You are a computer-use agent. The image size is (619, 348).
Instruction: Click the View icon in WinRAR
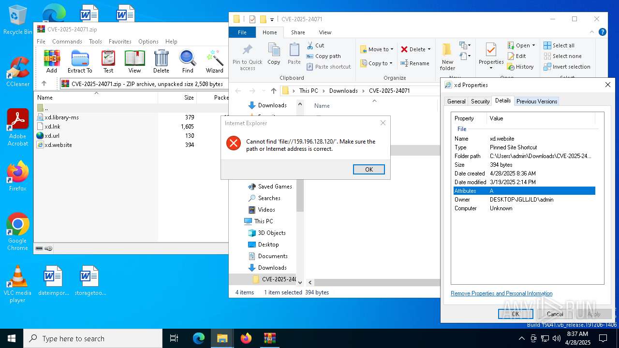[134, 61]
